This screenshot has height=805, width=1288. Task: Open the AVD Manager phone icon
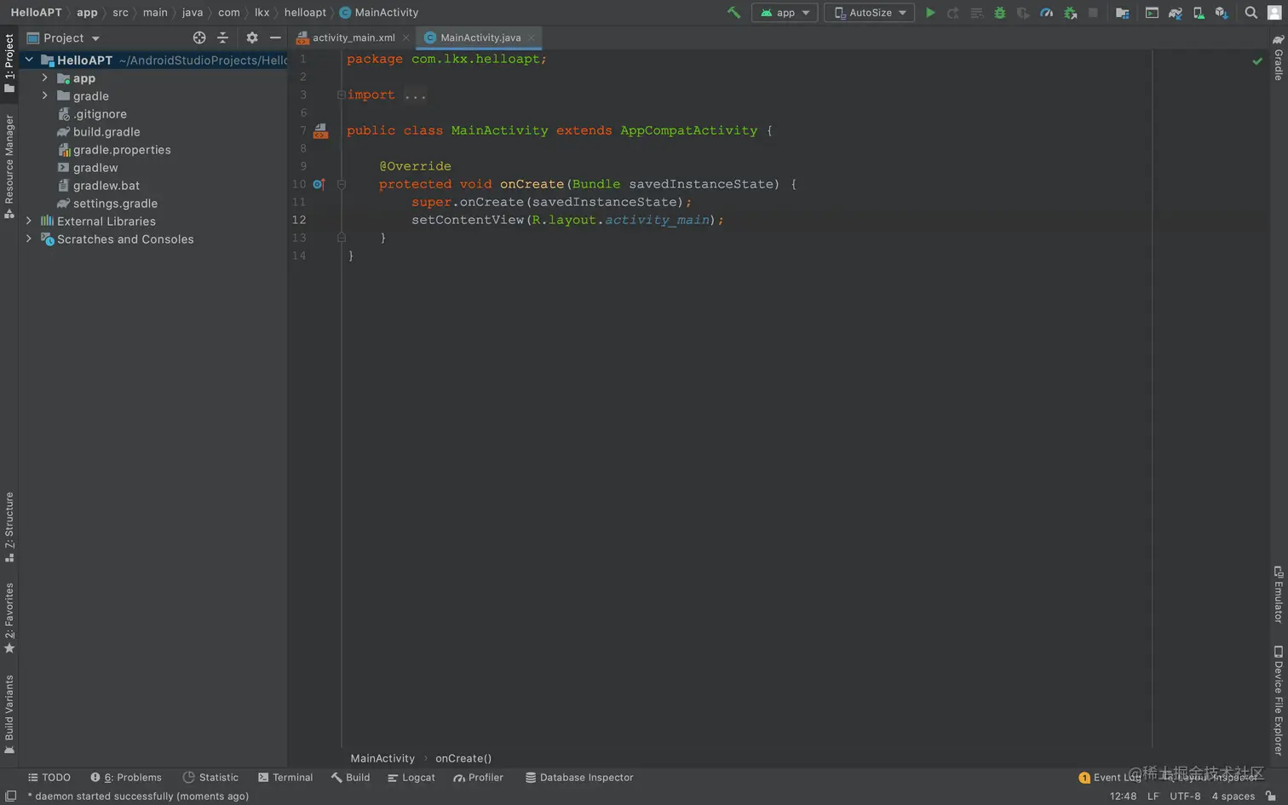pos(1199,13)
